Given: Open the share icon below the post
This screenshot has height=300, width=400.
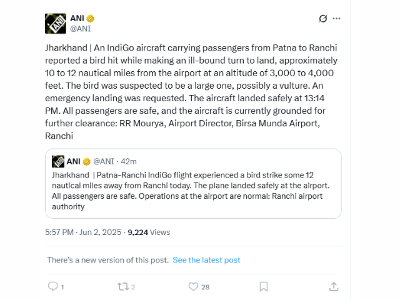Looking at the screenshot, I should pyautogui.click(x=333, y=286).
